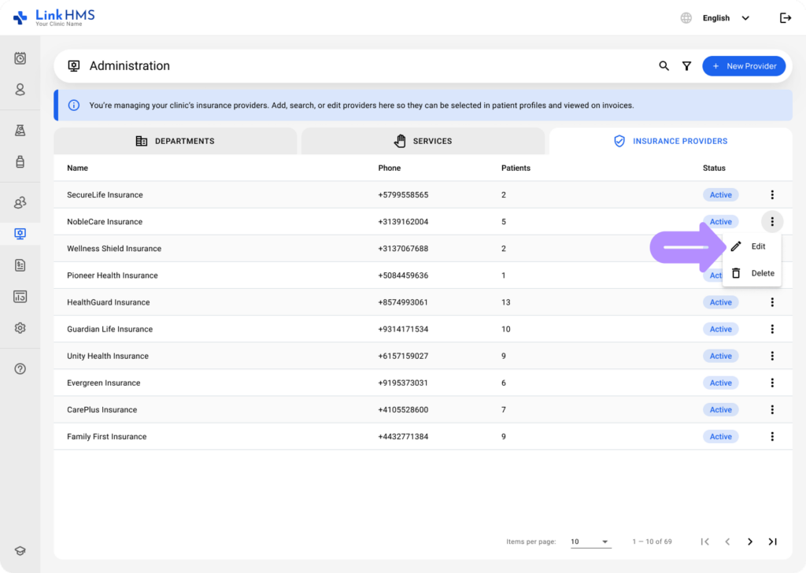
Task: Open the patients person sidebar icon
Action: point(20,90)
